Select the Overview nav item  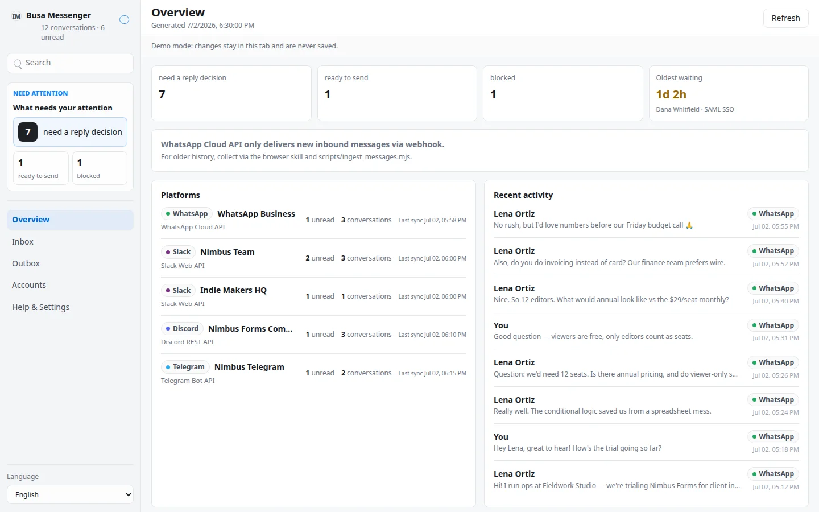(71, 220)
